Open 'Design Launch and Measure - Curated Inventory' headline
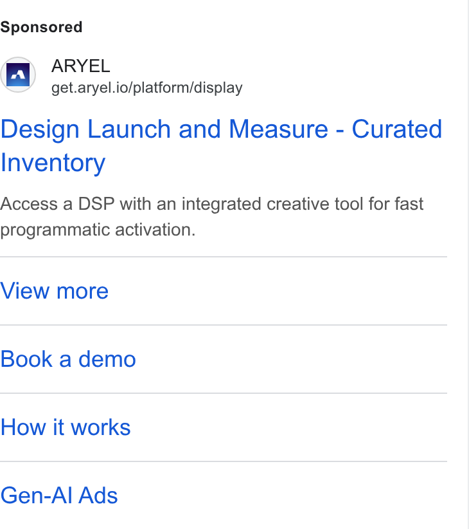 click(221, 145)
